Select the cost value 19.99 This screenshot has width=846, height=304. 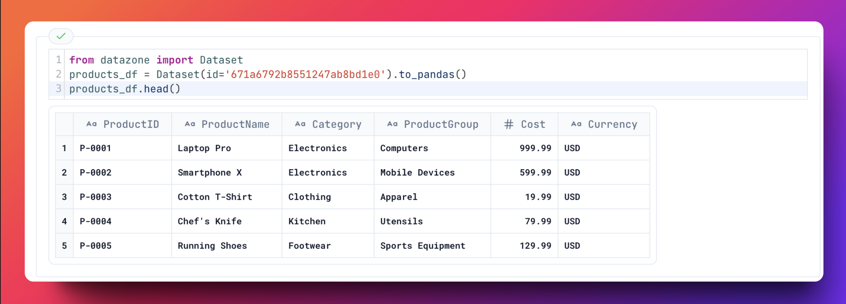pyautogui.click(x=524, y=197)
